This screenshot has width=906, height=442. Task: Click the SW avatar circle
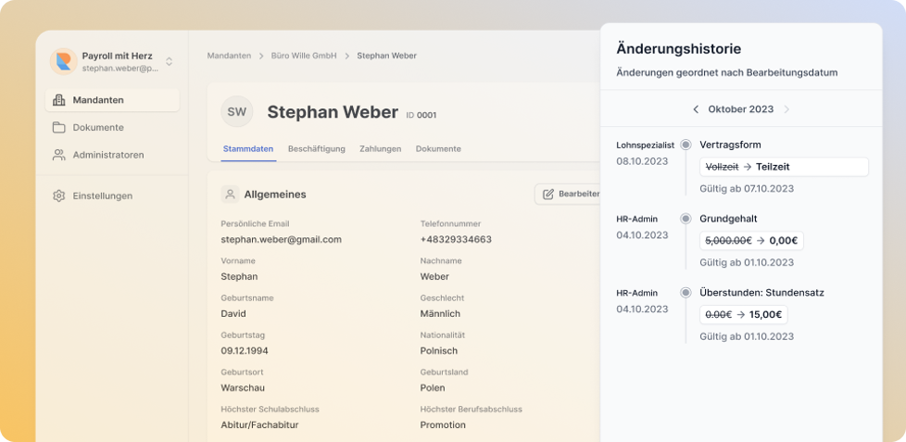point(237,112)
